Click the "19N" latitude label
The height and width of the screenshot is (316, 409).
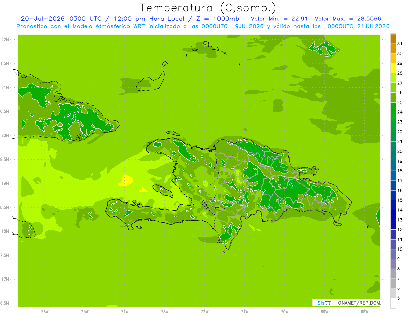tap(5, 183)
